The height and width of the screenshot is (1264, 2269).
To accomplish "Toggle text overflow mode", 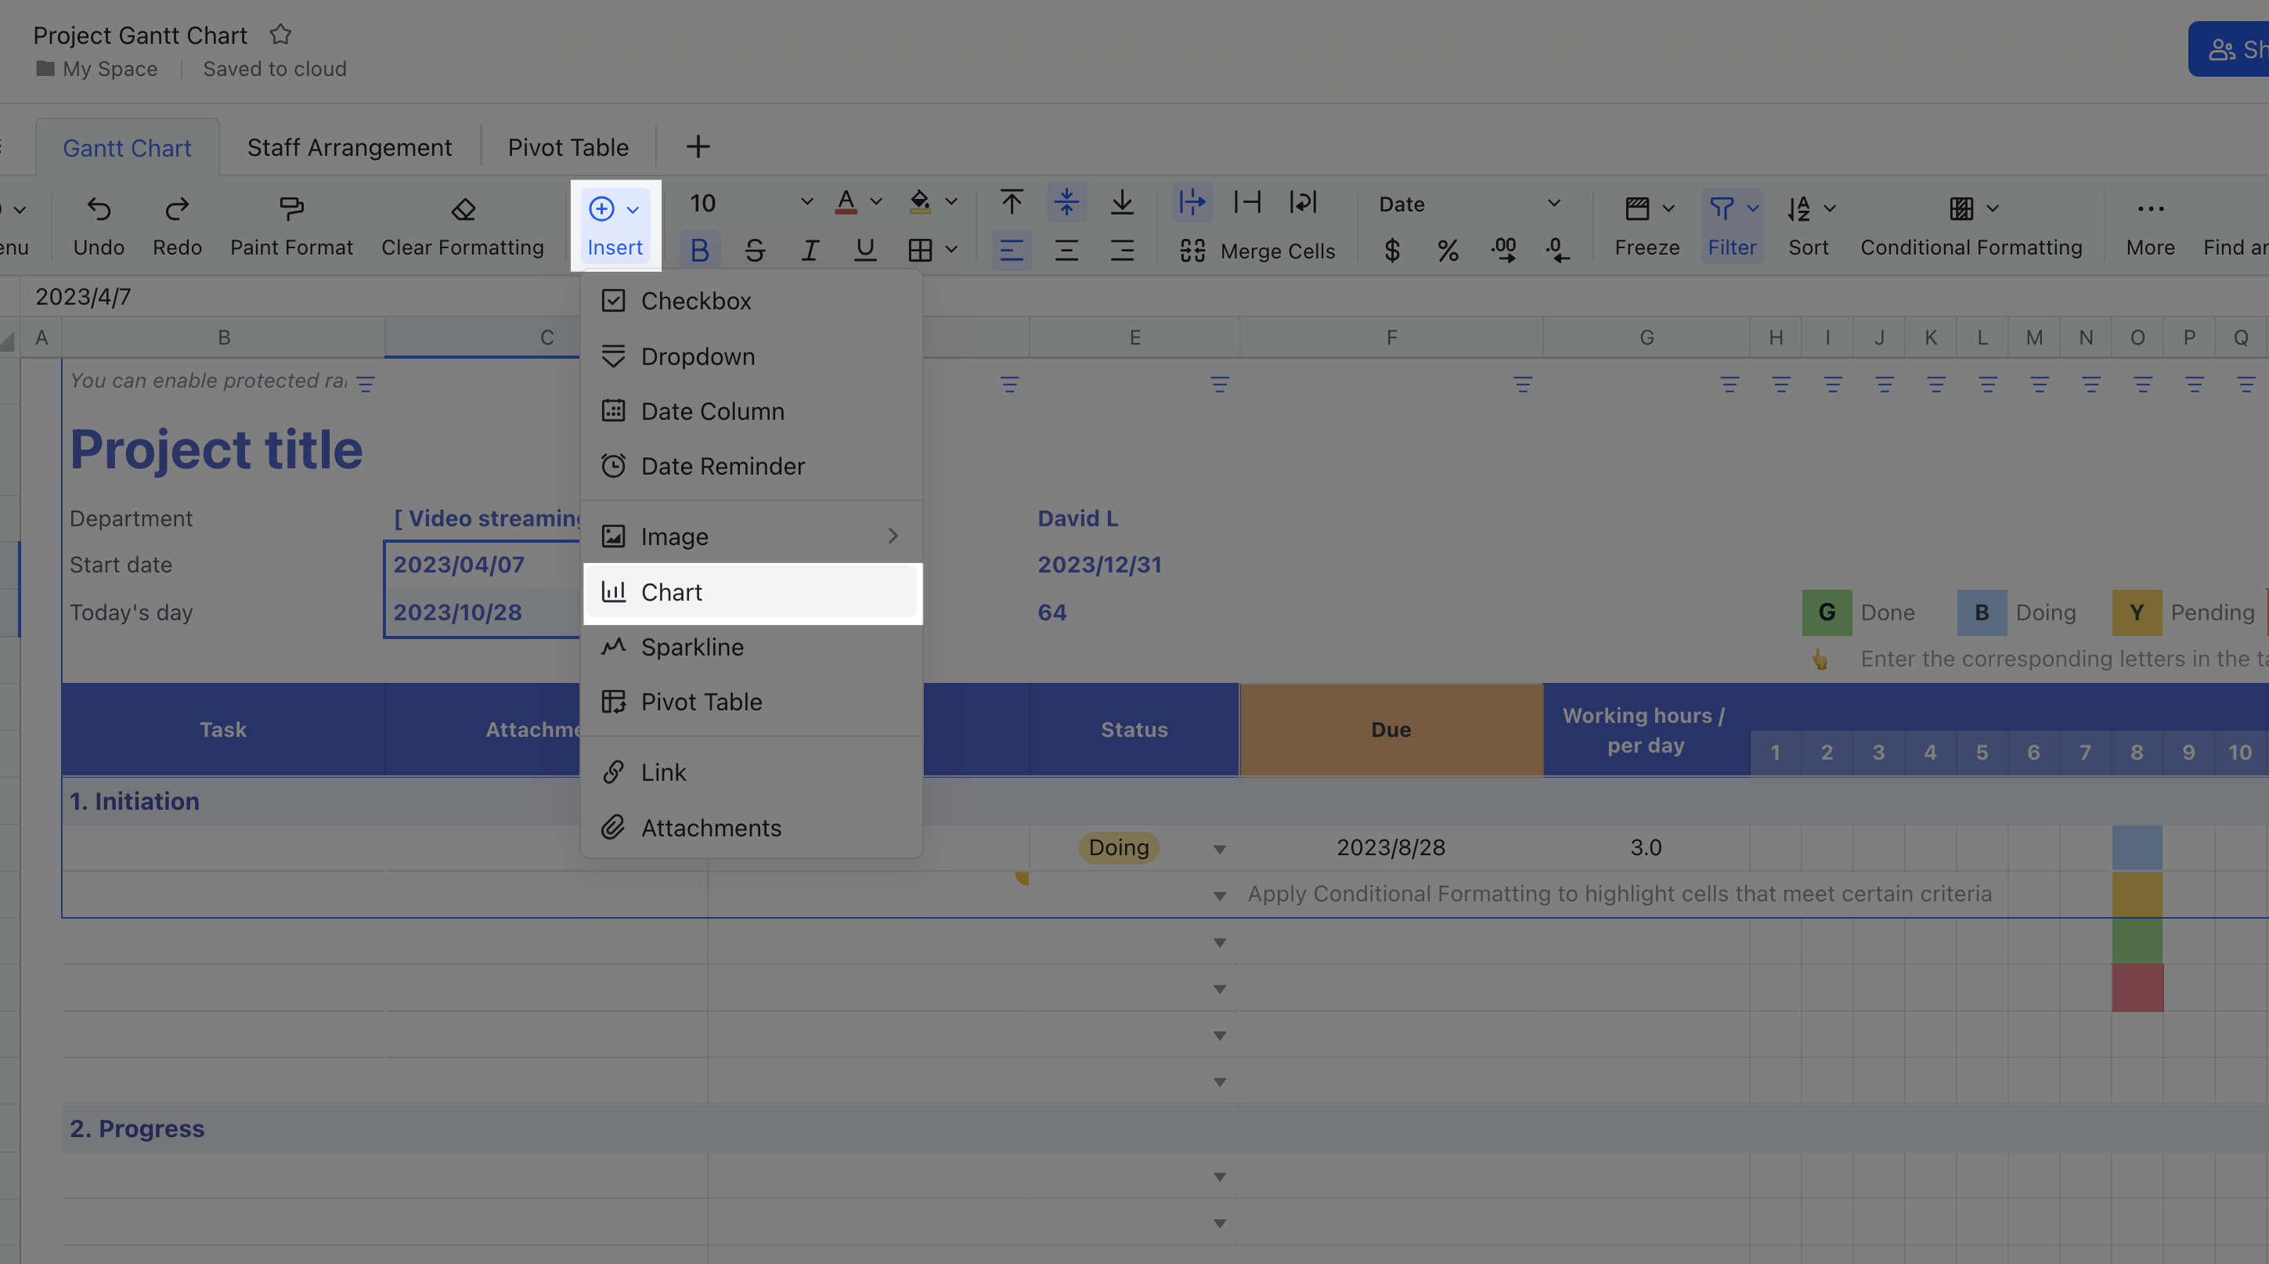I will click(1192, 203).
